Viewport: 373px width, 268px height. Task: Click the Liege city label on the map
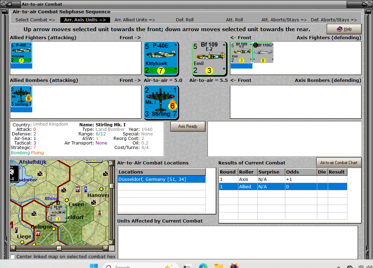24,237
